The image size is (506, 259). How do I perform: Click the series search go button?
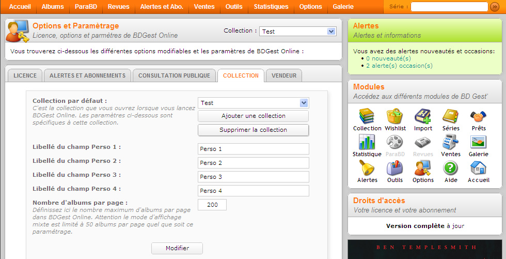[x=495, y=7]
